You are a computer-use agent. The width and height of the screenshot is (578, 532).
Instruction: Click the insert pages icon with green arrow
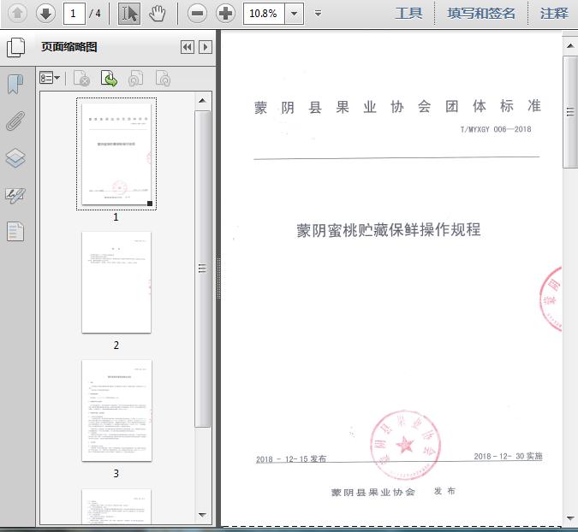109,78
